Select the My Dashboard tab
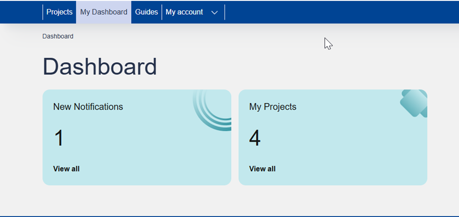The image size is (459, 217). 103,12
